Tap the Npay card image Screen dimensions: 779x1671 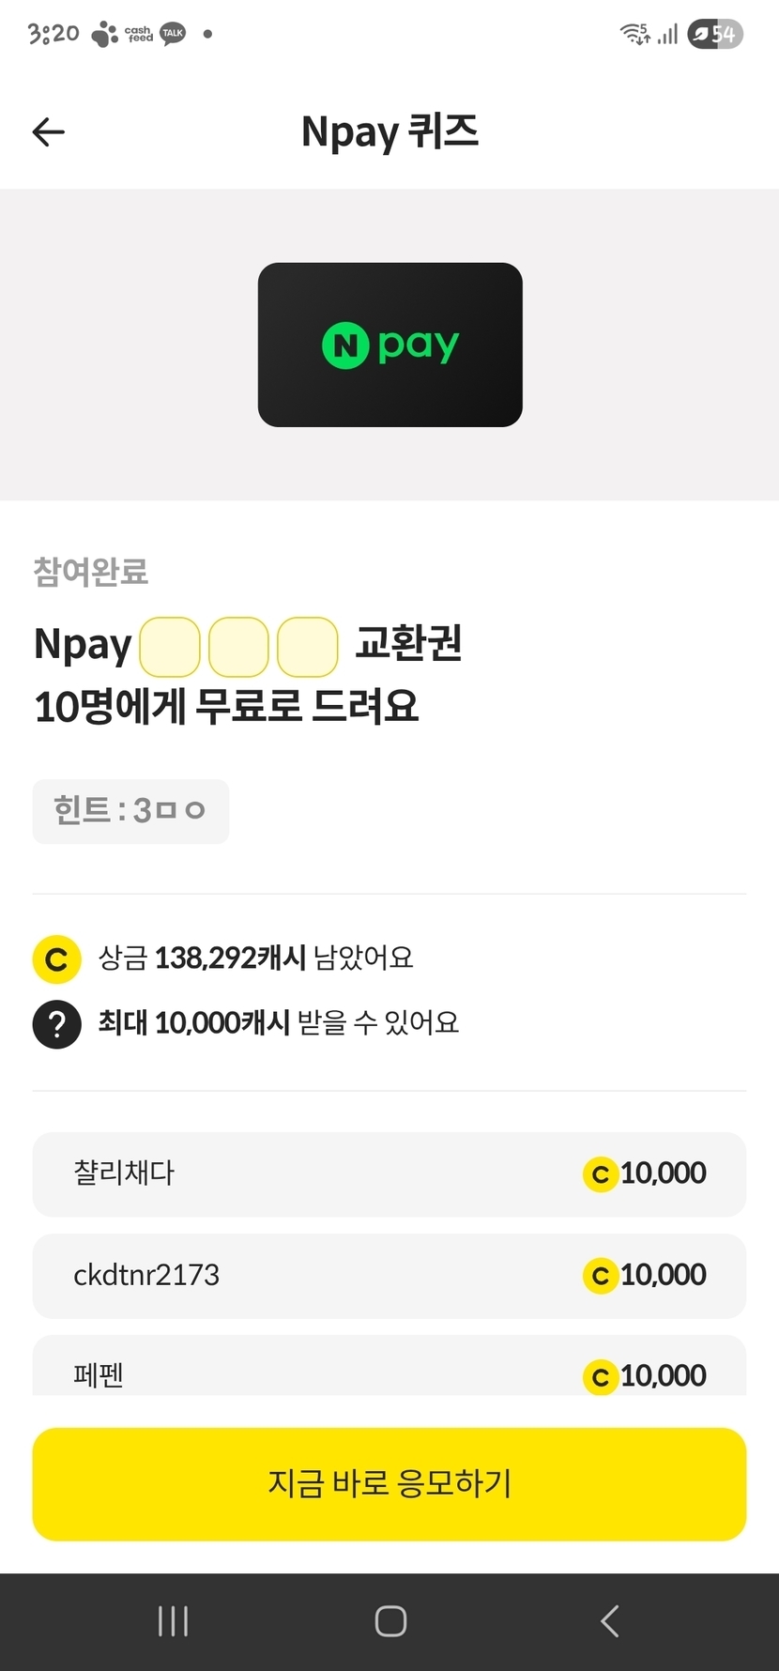389,345
